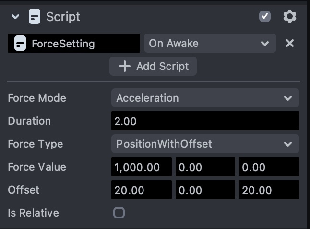
Task: Click the middle Force Value field
Action: click(205, 167)
